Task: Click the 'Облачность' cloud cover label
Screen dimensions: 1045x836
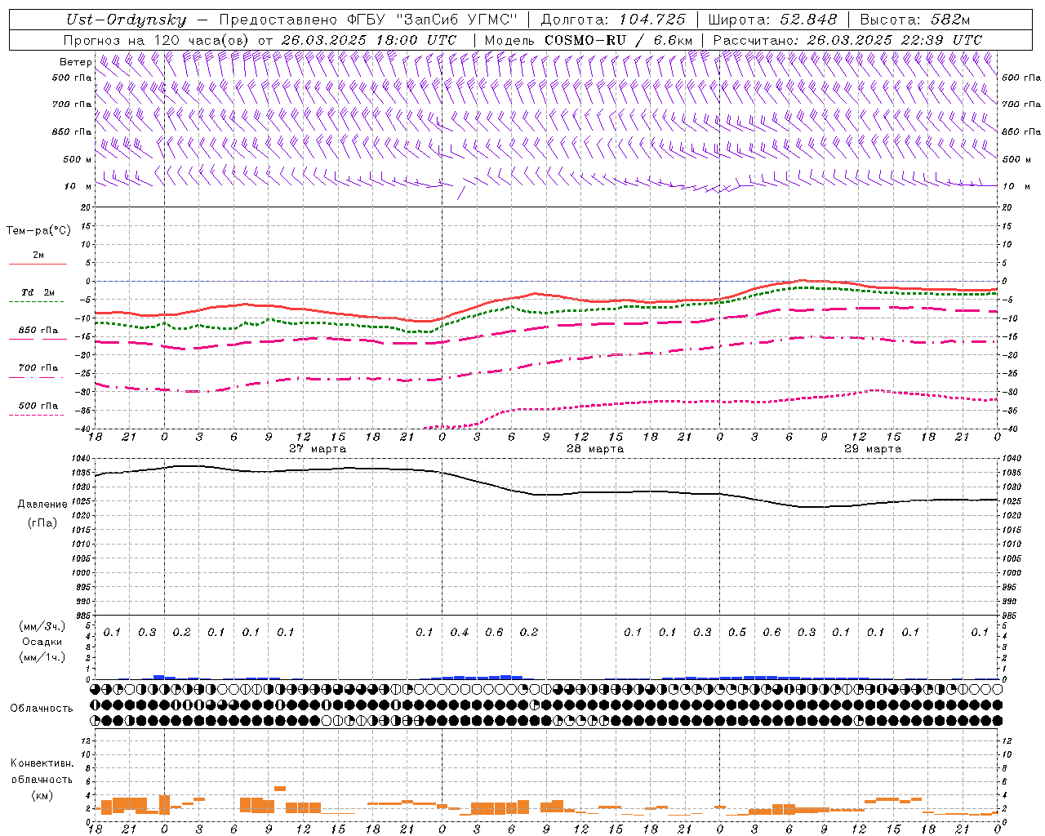Action: tap(42, 709)
